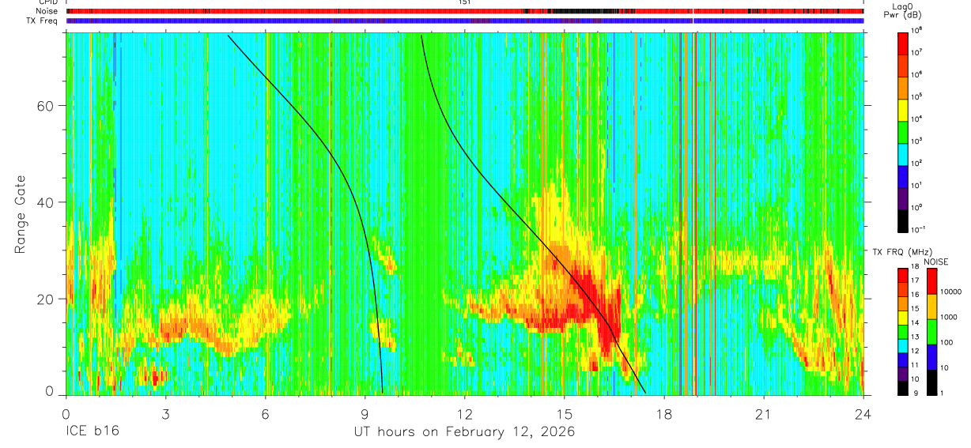
Task: Click the yellow segment of the NOISE colorbar
Action: (931, 307)
